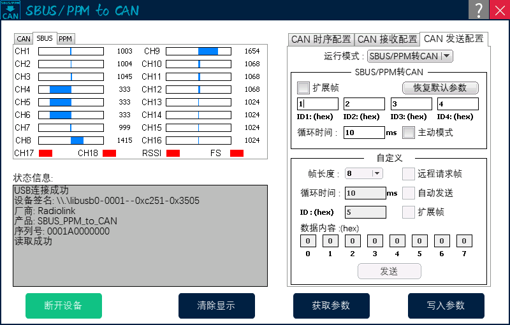Click the 断开设备 button
510x325 pixels.
point(64,306)
